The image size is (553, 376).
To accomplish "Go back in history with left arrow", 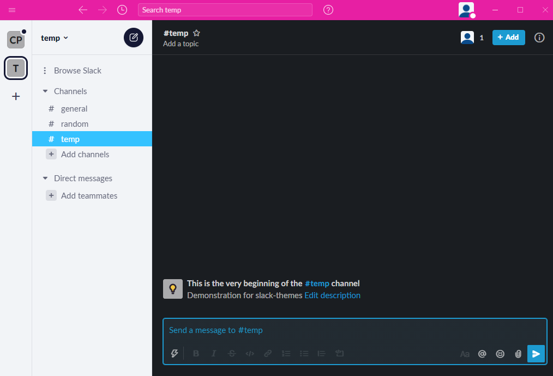I will [x=83, y=10].
